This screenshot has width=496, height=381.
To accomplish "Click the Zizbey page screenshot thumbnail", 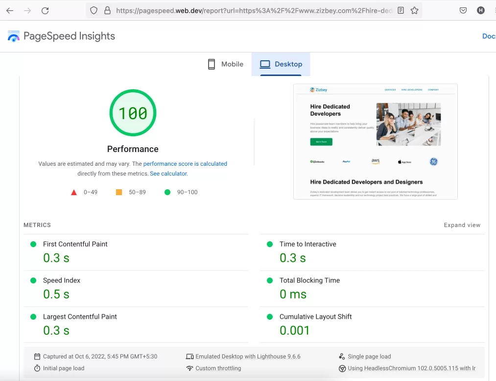I will [375, 141].
